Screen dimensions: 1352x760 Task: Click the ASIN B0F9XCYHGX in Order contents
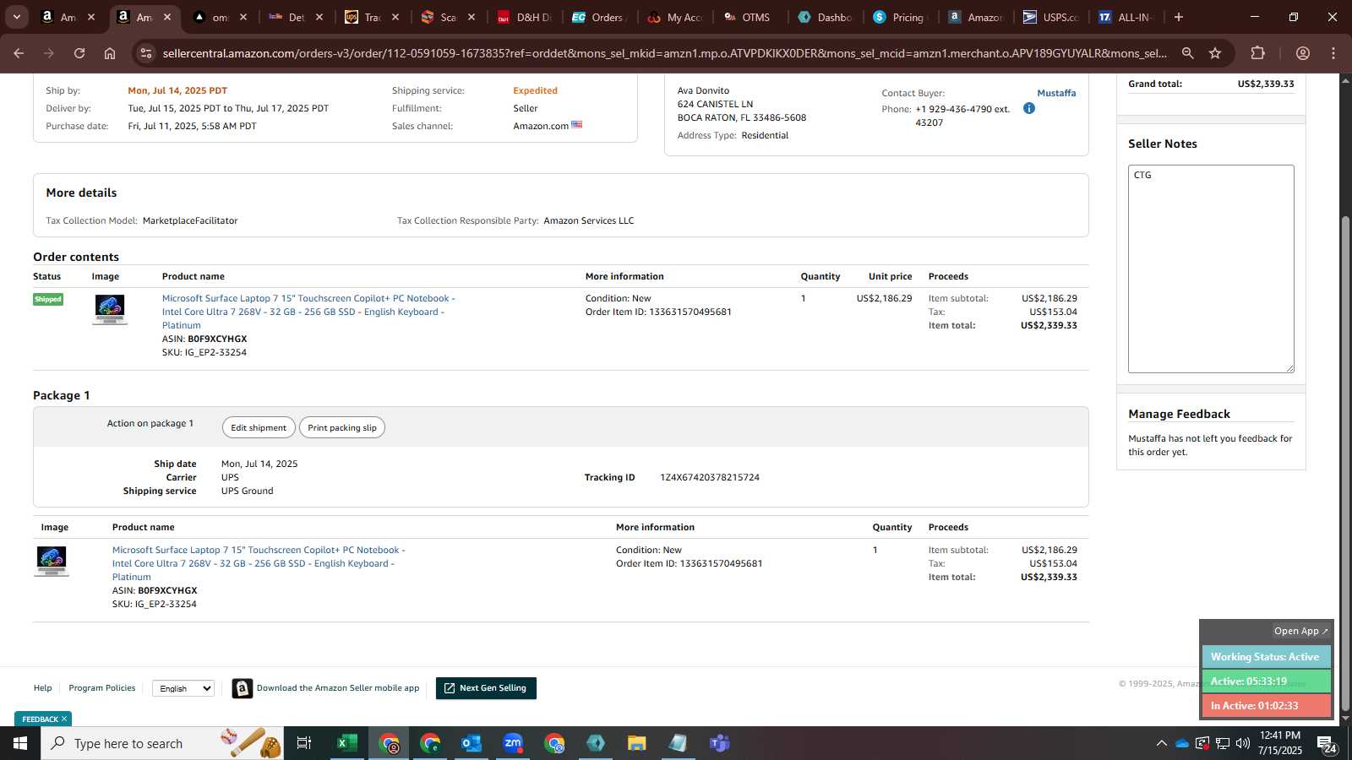coord(217,339)
